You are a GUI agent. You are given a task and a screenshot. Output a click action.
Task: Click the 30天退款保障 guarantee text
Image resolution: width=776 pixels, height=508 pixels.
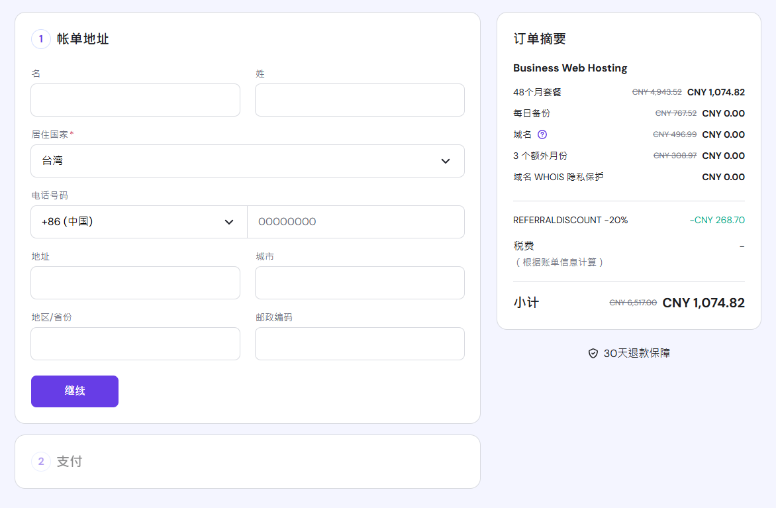click(636, 354)
